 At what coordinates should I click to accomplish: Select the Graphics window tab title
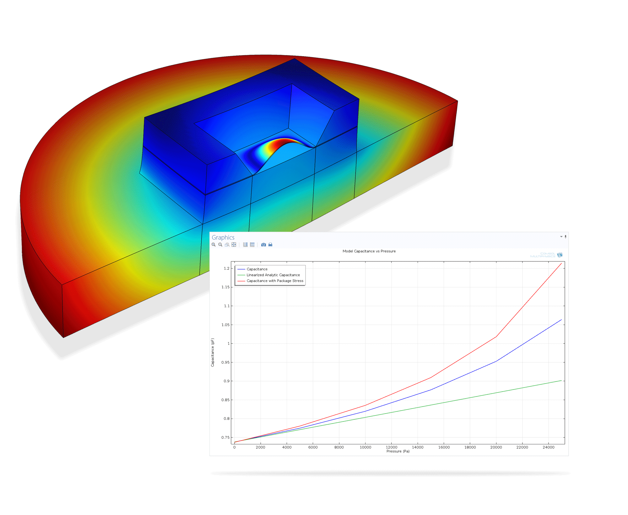point(223,237)
